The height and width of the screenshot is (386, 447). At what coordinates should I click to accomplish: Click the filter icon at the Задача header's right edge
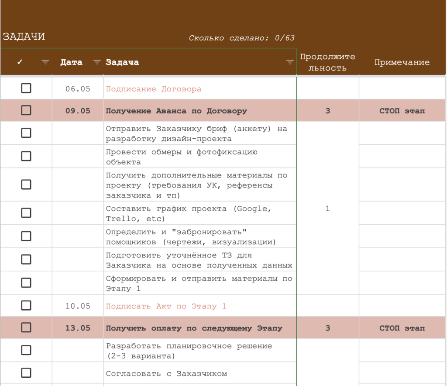click(x=289, y=61)
